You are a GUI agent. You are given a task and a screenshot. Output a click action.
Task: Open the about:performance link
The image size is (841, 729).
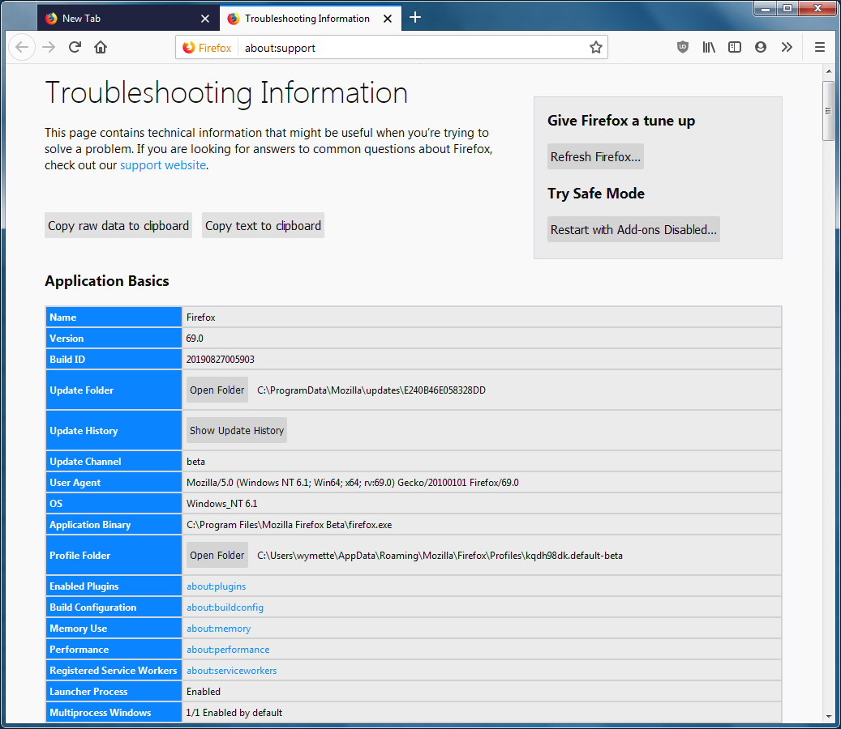pos(228,649)
